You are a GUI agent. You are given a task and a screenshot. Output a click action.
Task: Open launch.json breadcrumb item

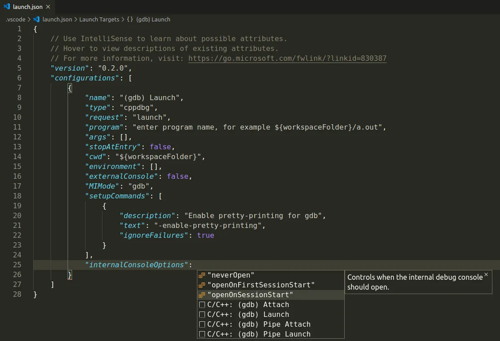click(57, 19)
